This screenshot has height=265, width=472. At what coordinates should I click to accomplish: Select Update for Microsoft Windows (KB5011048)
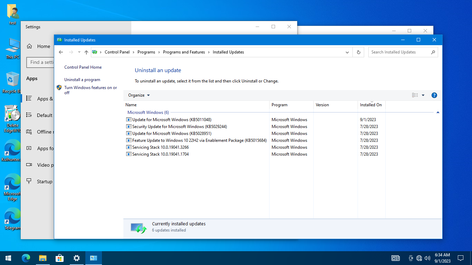172,120
